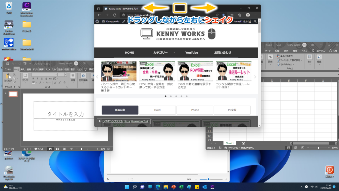Image resolution: width=339 pixels, height=191 pixels.
Task: Click the Excel zoom slider
Action: (x=318, y=148)
